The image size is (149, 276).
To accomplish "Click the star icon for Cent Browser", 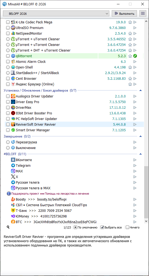I will 130,78.
